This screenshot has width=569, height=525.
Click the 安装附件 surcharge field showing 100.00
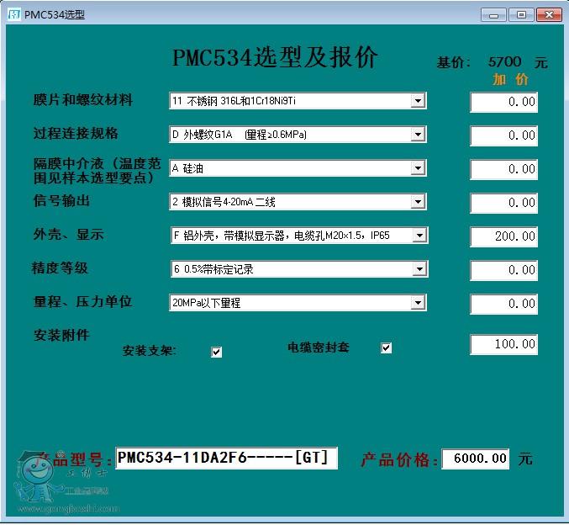click(x=503, y=345)
